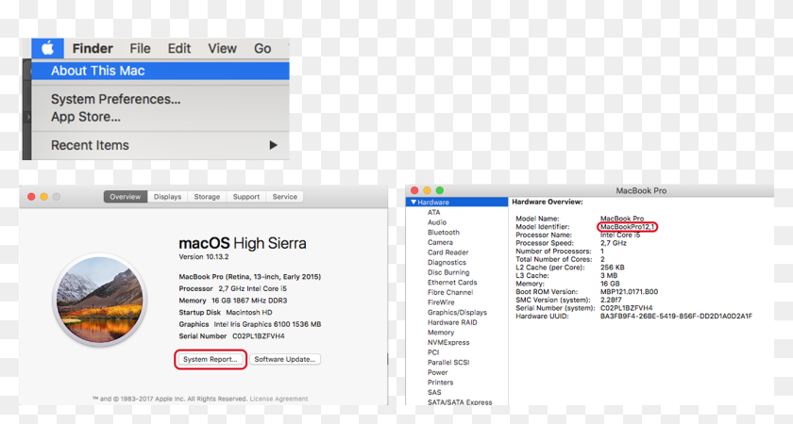Select Audio in hardware list
793x424 pixels.
click(437, 222)
